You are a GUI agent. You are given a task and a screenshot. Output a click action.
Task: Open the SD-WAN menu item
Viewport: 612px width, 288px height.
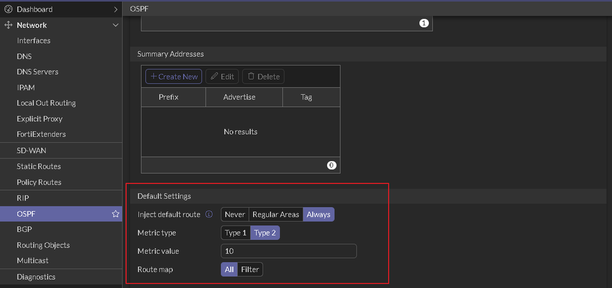[31, 150]
